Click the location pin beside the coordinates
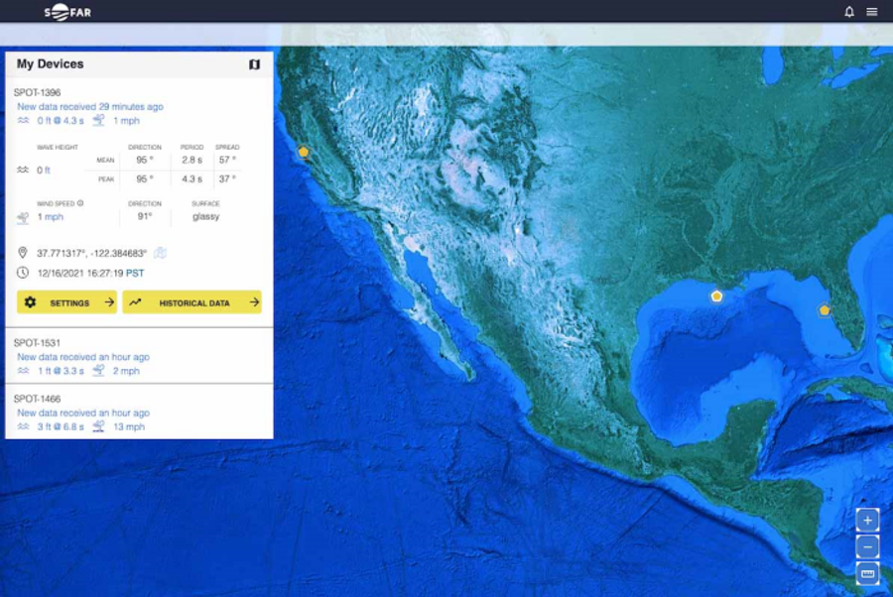This screenshot has width=893, height=597. (21, 252)
